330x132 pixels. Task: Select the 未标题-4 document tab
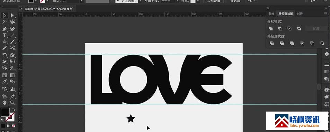coord(49,9)
